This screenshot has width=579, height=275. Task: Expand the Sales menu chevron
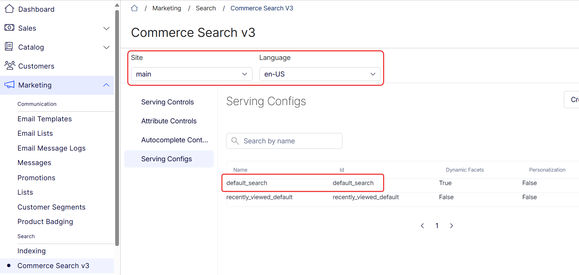pyautogui.click(x=107, y=28)
